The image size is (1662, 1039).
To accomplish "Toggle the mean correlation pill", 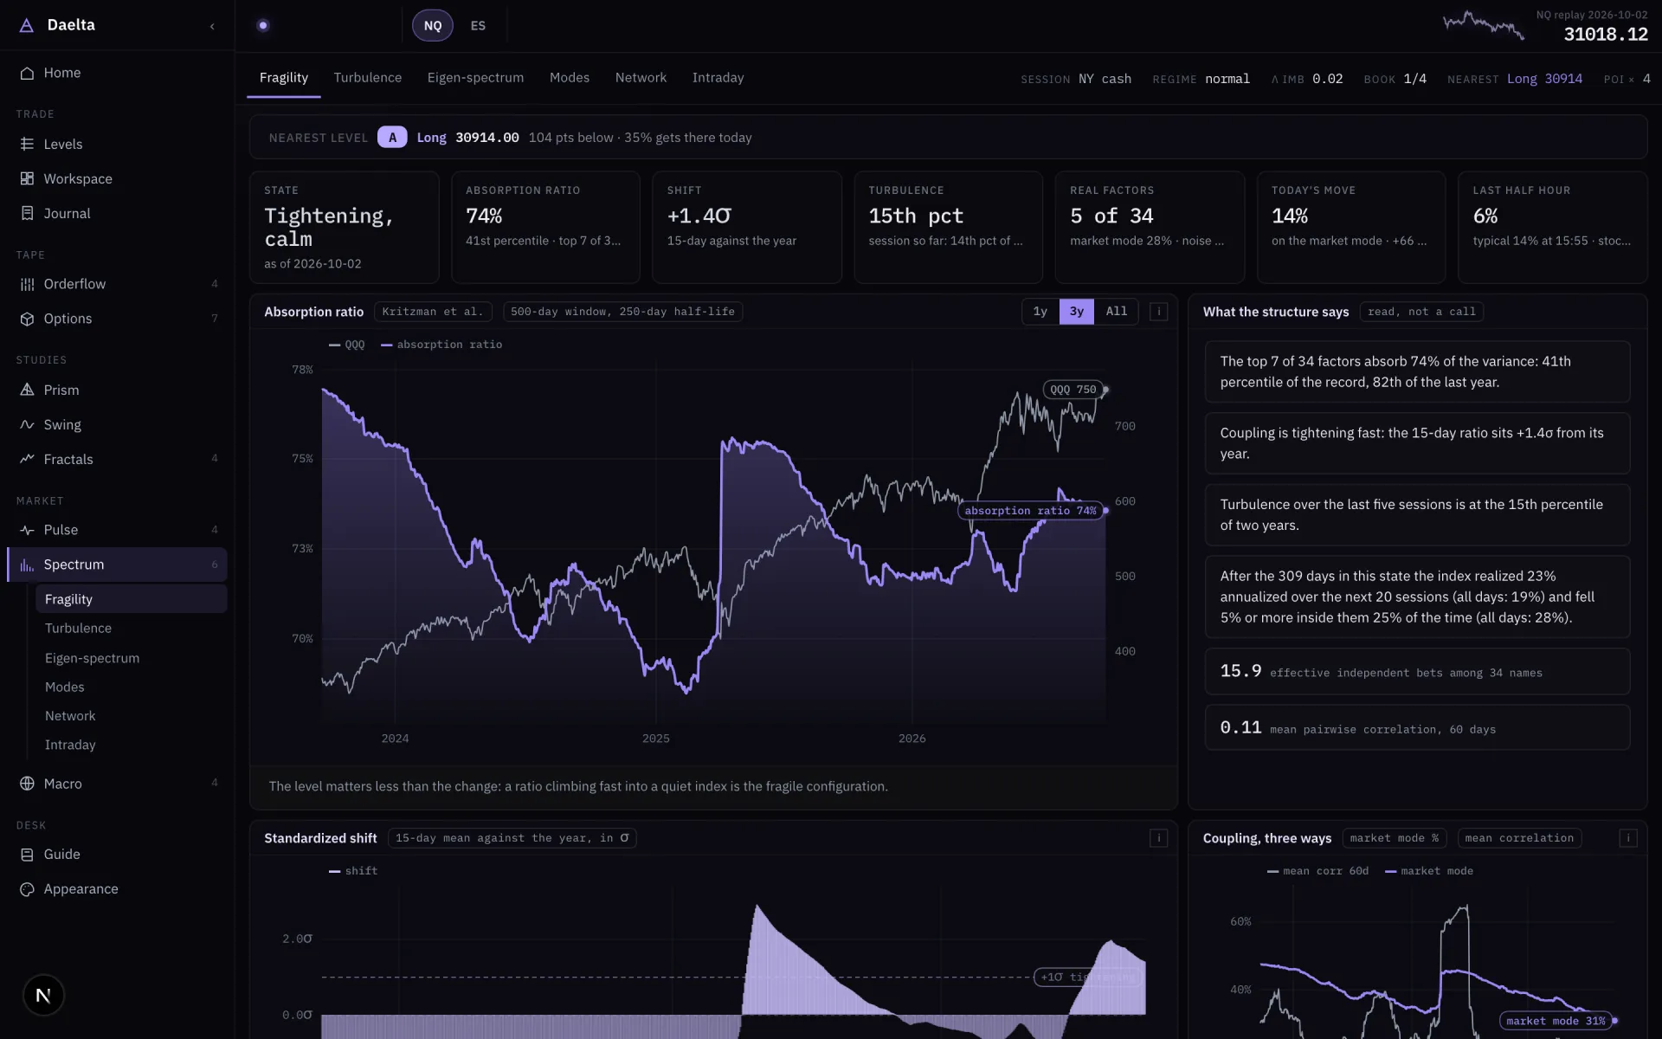I will pyautogui.click(x=1519, y=838).
